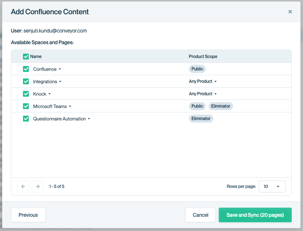This screenshot has height=231, width=303.
Task: Click the Microsoft Teams row name
Action: pos(50,107)
